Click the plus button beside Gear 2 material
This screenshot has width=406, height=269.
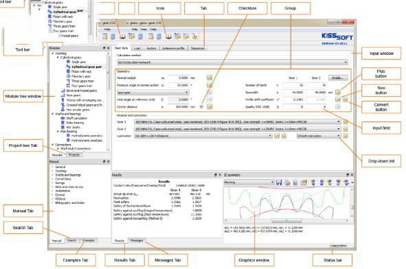(x=345, y=129)
